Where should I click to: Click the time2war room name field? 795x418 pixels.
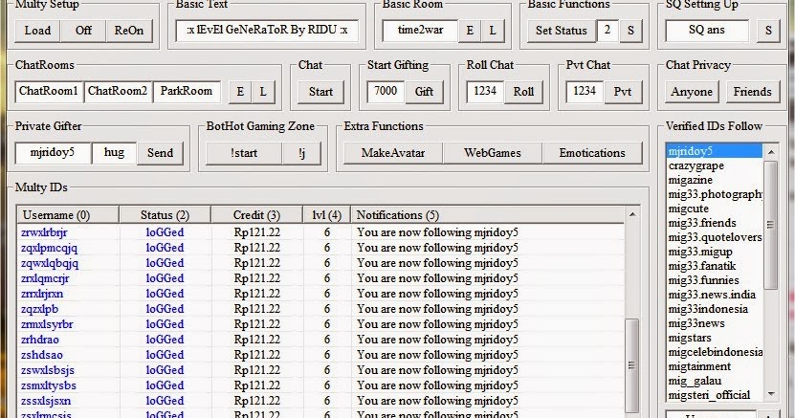[x=420, y=30]
